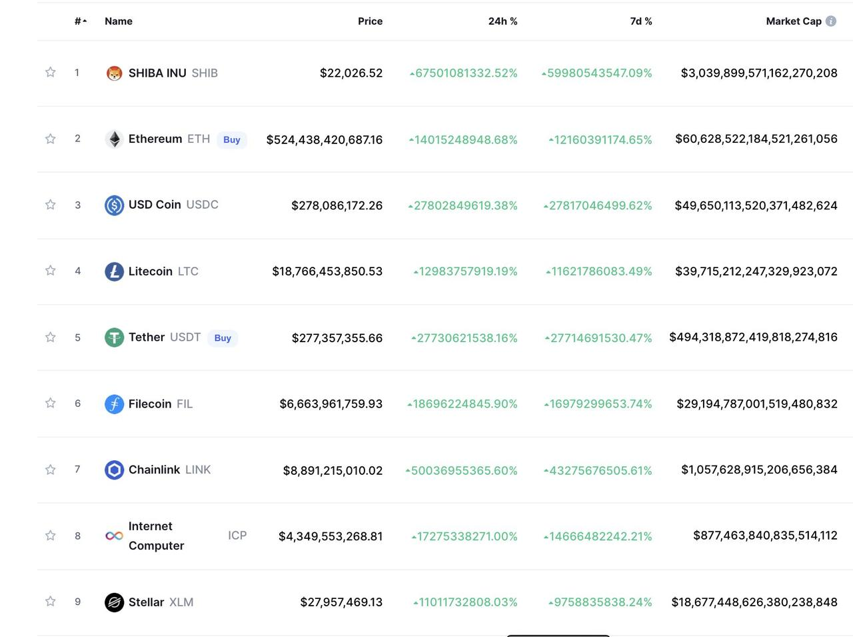This screenshot has width=853, height=637.
Task: Click Ethereum price $524,438,420,687.16
Action: 325,139
